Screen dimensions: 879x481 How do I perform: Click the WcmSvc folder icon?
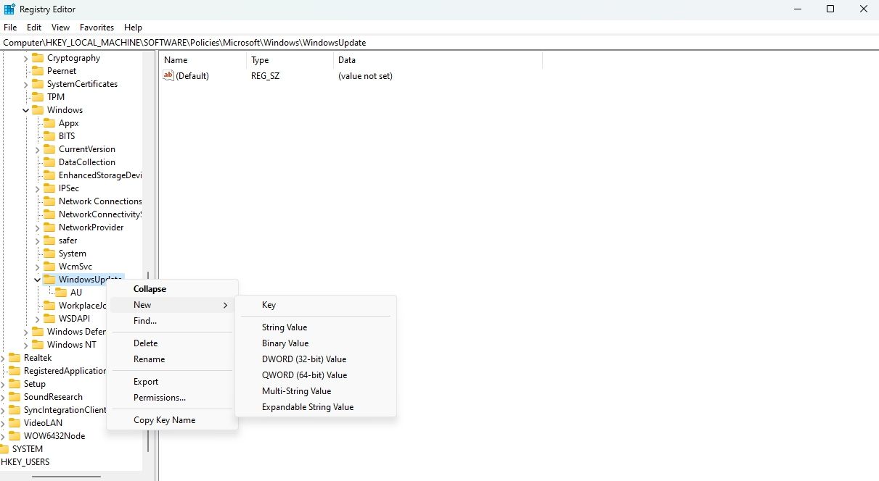[49, 267]
